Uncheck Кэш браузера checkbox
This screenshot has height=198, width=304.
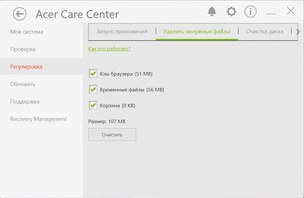click(x=93, y=74)
